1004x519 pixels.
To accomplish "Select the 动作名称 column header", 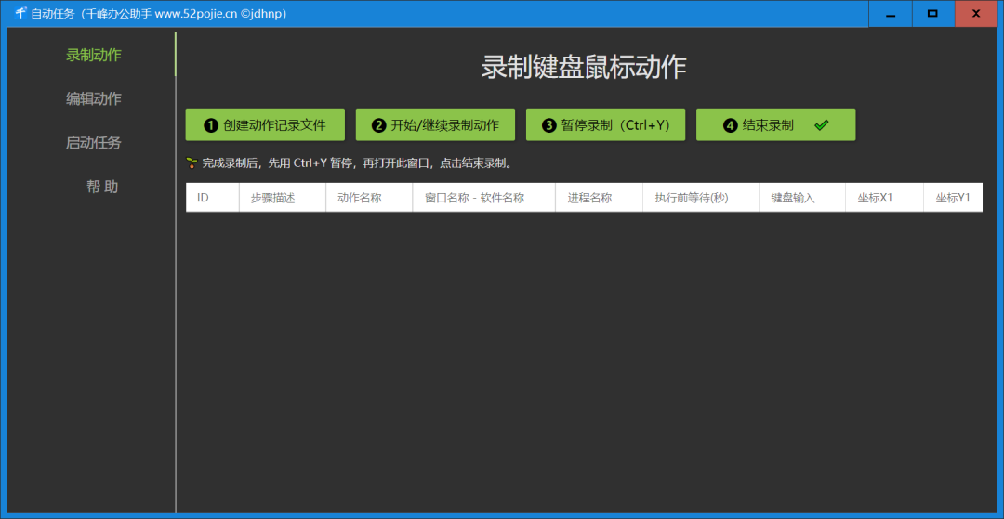I will click(x=369, y=198).
